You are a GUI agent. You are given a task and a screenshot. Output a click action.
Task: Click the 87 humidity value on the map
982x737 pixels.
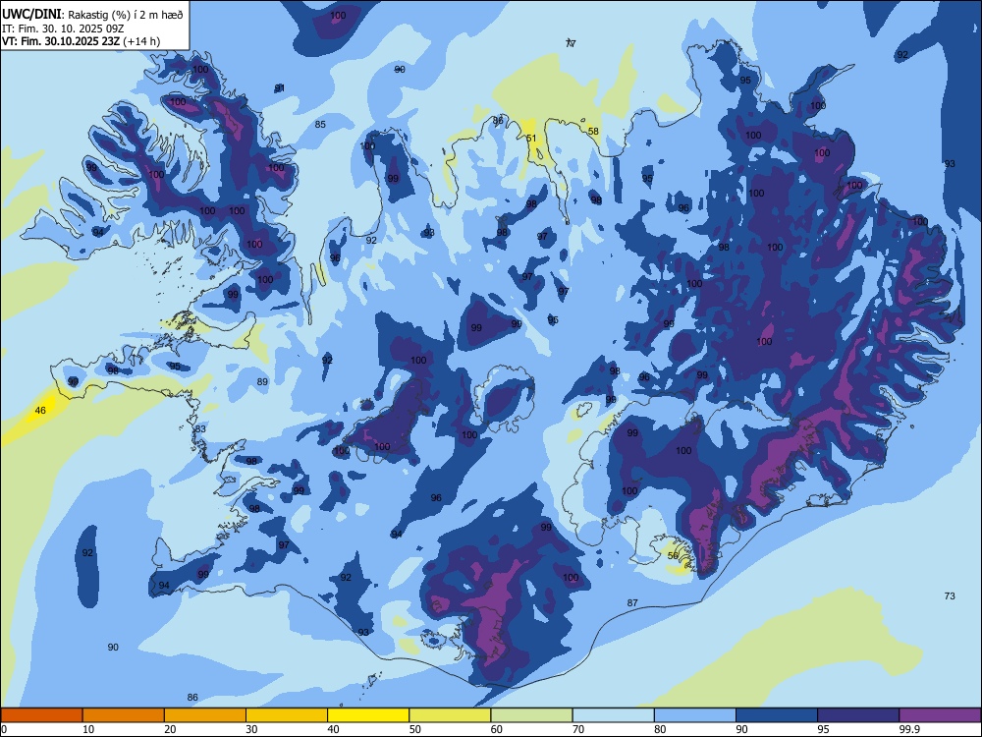click(632, 603)
